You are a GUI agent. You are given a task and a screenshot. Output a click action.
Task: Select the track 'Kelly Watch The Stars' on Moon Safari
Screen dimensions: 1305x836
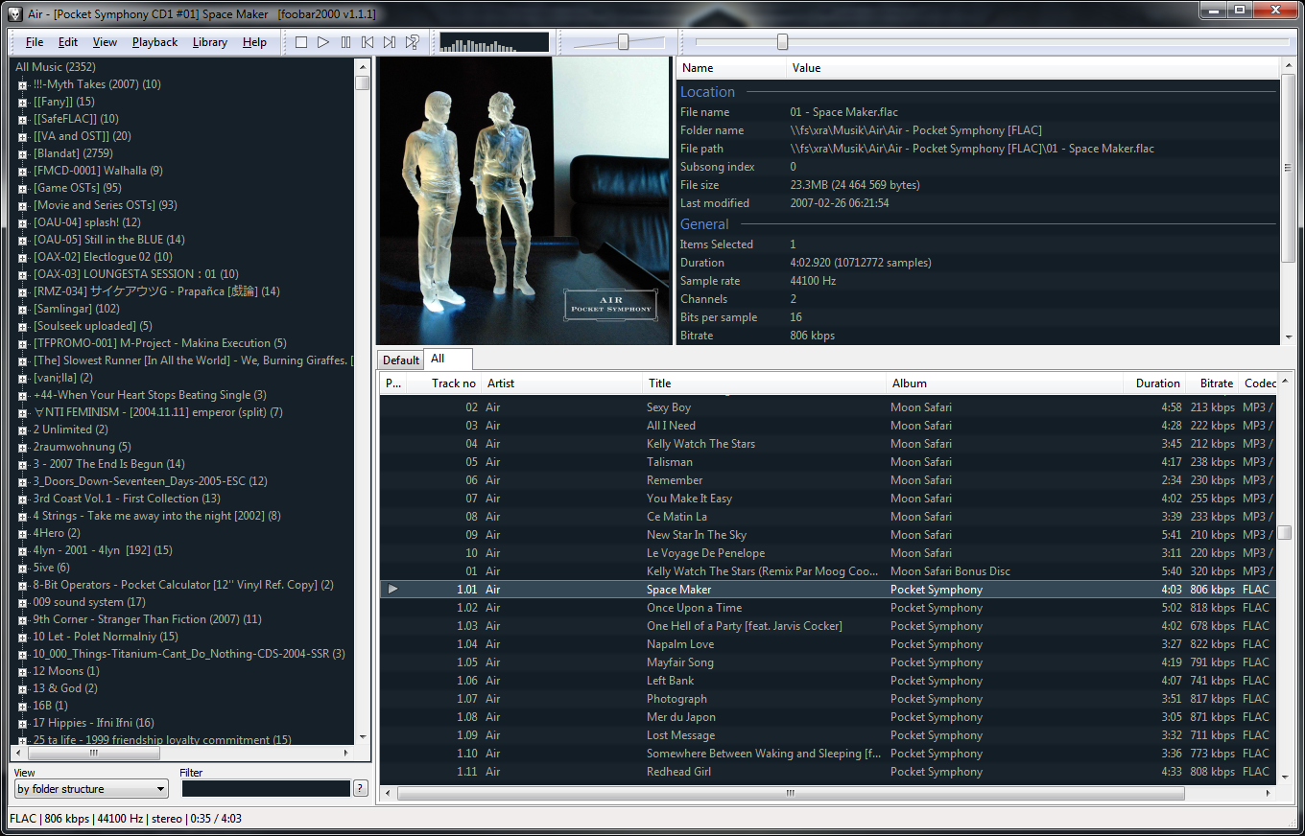827,444
